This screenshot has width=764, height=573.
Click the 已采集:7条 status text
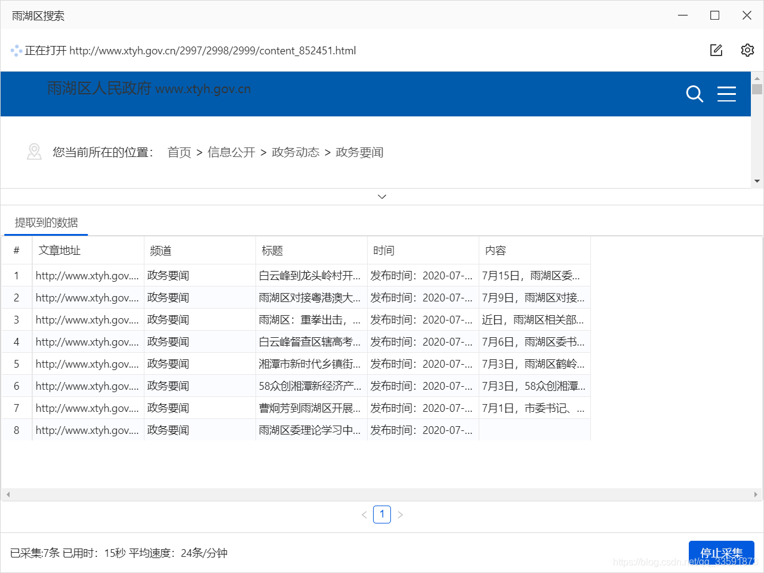35,553
